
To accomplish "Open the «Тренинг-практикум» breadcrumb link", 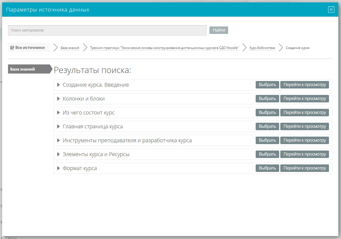I will [164, 48].
